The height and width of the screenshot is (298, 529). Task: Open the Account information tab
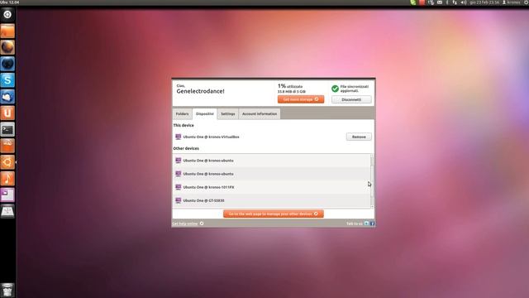pos(260,114)
